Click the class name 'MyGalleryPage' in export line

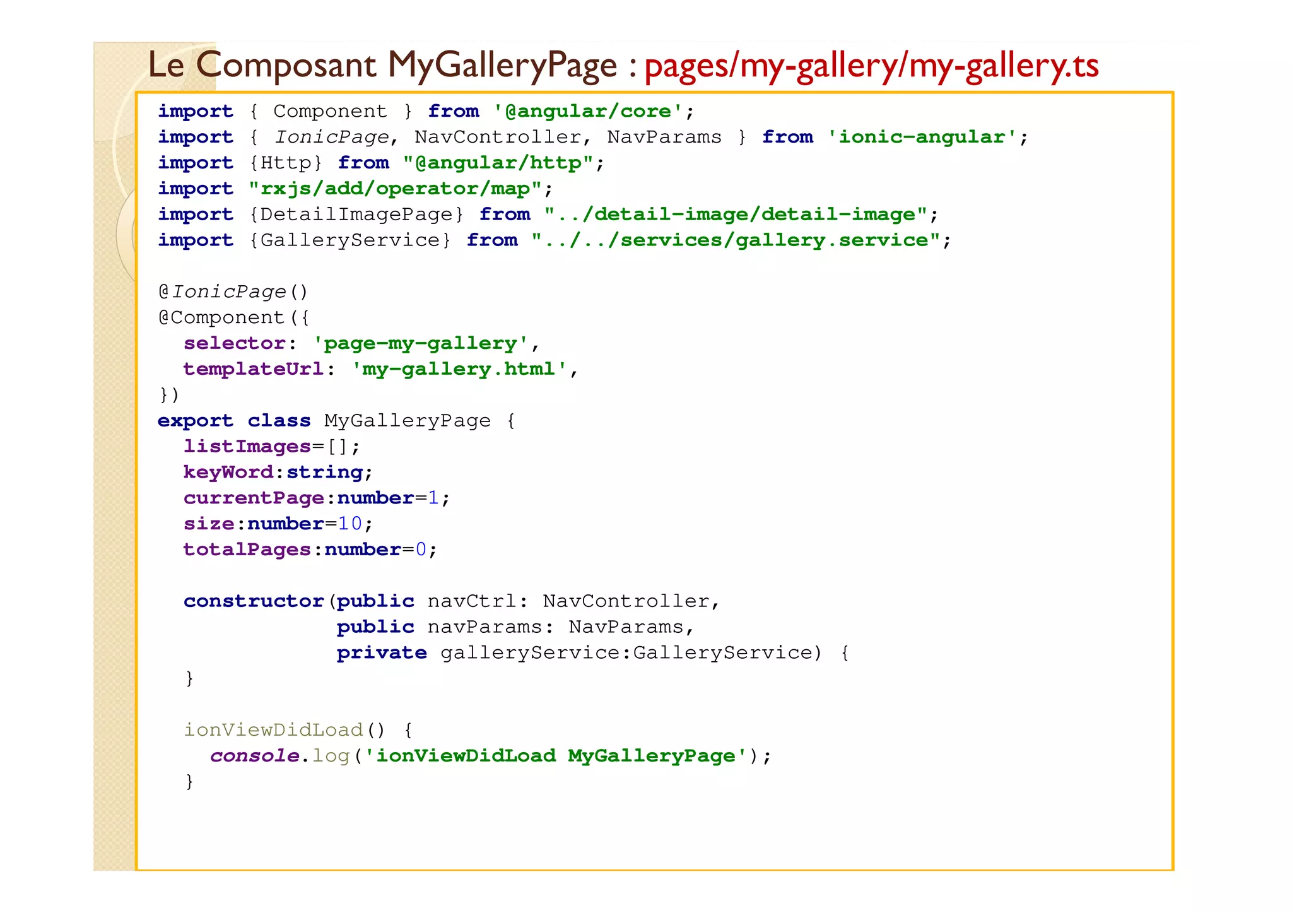(x=408, y=421)
